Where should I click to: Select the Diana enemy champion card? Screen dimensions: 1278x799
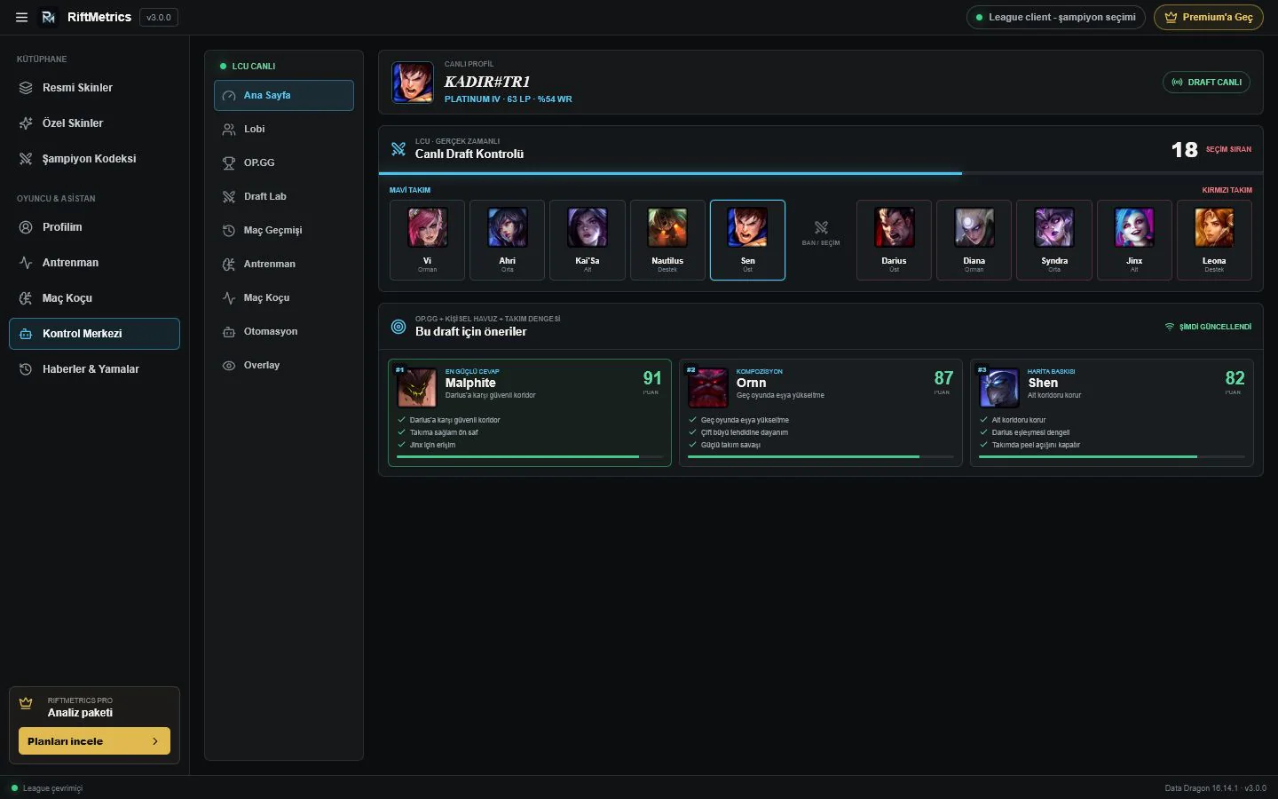(x=974, y=240)
